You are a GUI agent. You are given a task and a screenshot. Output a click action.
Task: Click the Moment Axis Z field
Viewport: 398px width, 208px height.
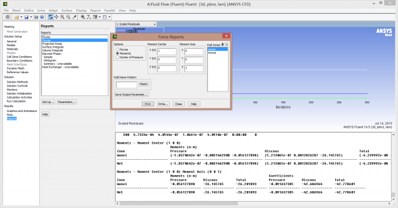[x=194, y=68]
